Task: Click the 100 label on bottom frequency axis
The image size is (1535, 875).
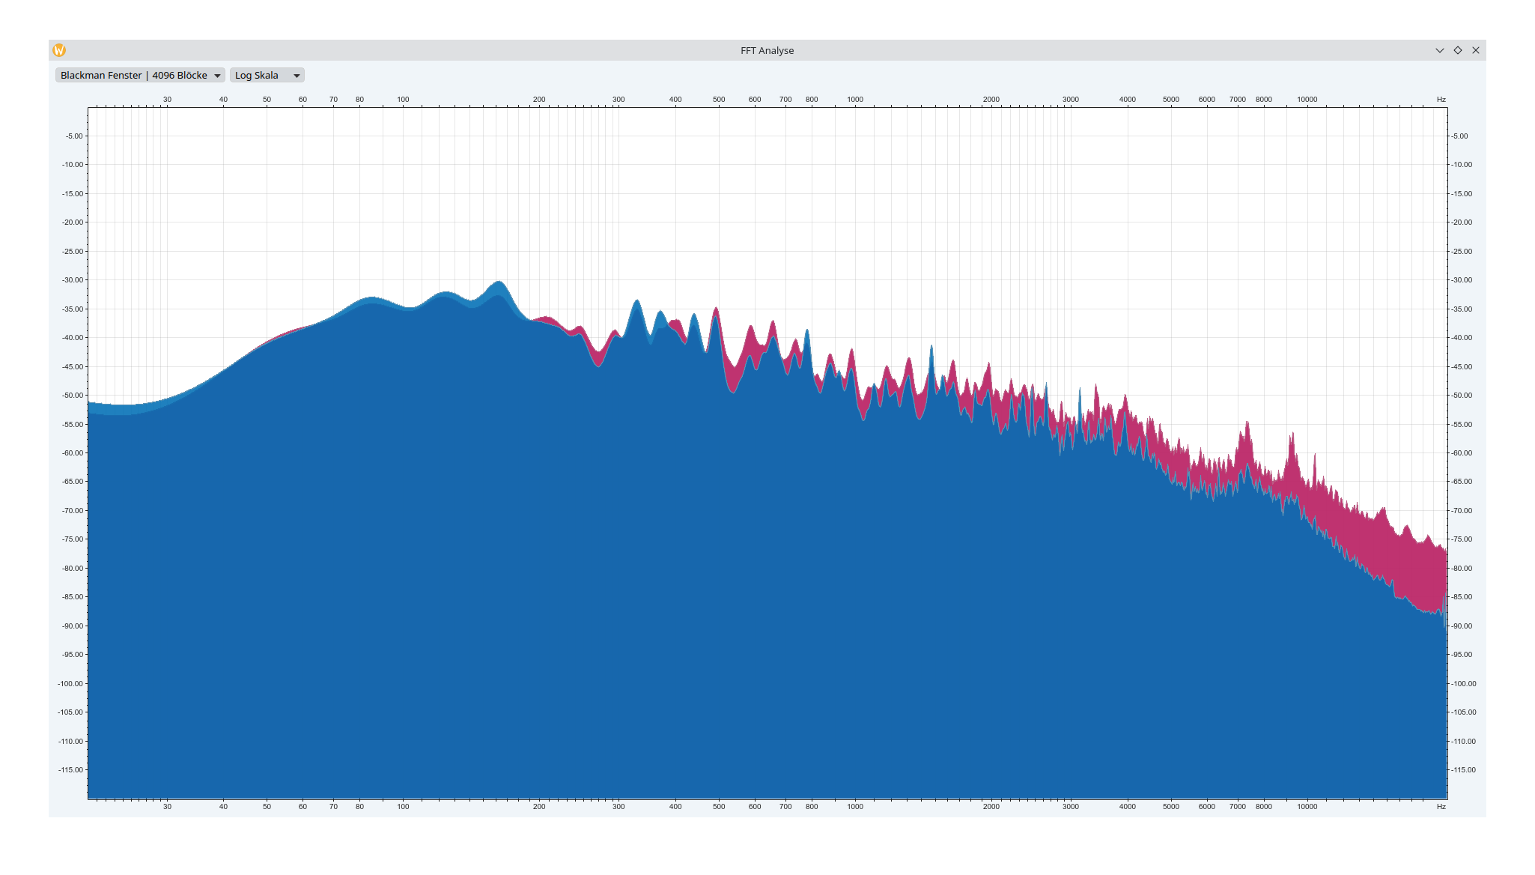Action: point(403,807)
